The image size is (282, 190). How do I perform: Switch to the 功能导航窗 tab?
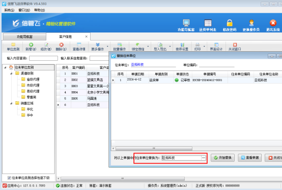click(x=24, y=36)
